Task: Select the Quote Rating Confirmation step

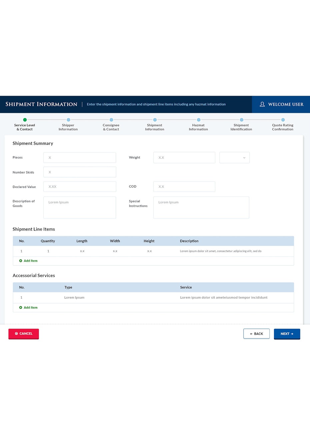Action: click(x=283, y=120)
